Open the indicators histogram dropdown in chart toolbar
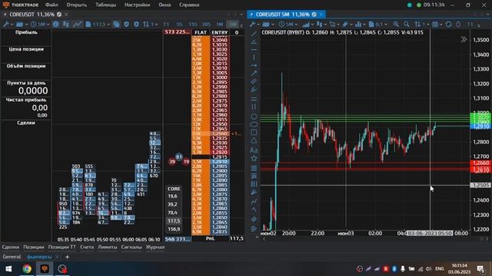 (x=360, y=24)
